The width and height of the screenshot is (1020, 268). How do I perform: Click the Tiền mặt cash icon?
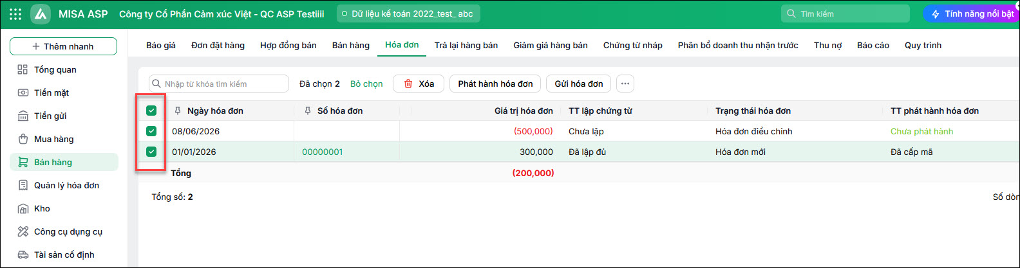pos(23,93)
